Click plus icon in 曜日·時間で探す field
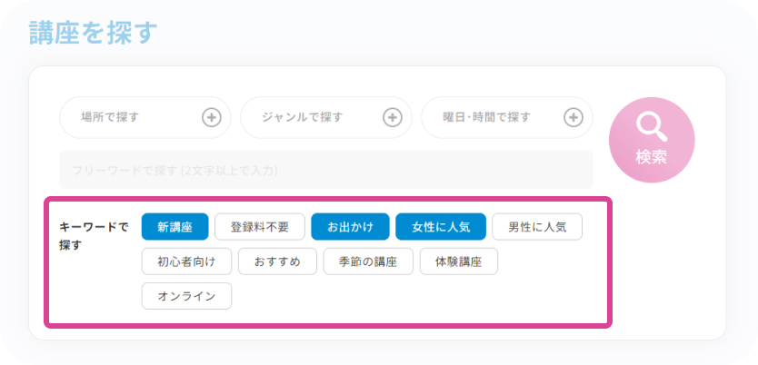 tap(573, 117)
